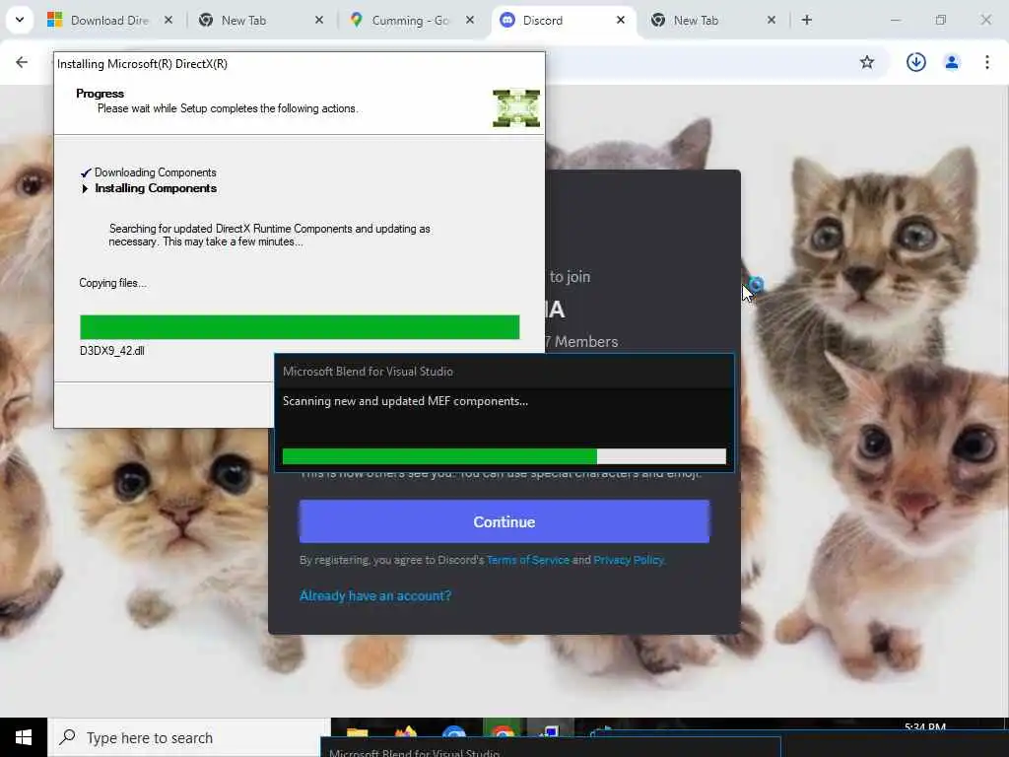Close the Discord tab
This screenshot has height=757, width=1009.
pos(621,21)
